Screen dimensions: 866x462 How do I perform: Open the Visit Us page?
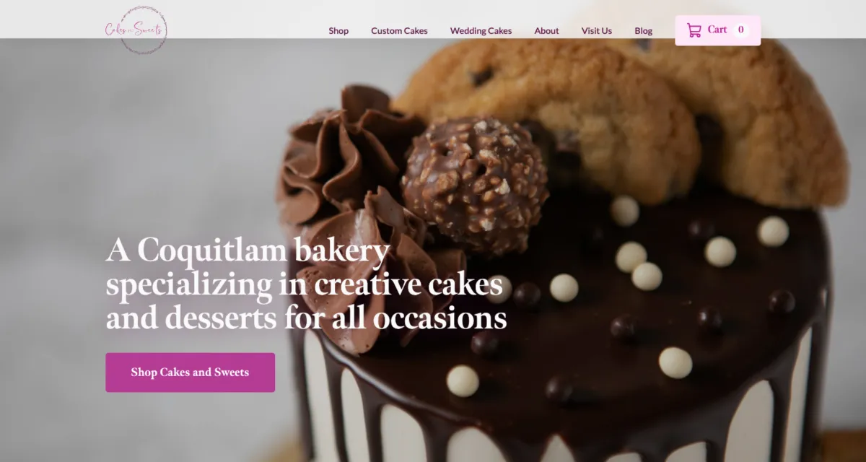pos(597,31)
